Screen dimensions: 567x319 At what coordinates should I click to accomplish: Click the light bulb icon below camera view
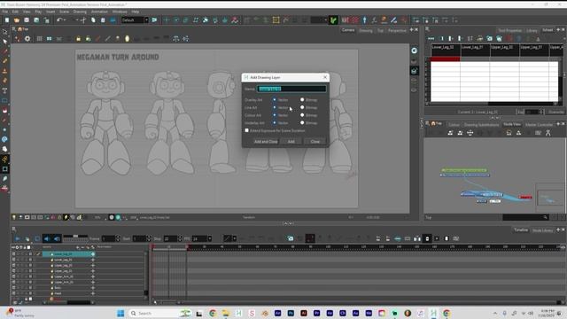pos(14,217)
